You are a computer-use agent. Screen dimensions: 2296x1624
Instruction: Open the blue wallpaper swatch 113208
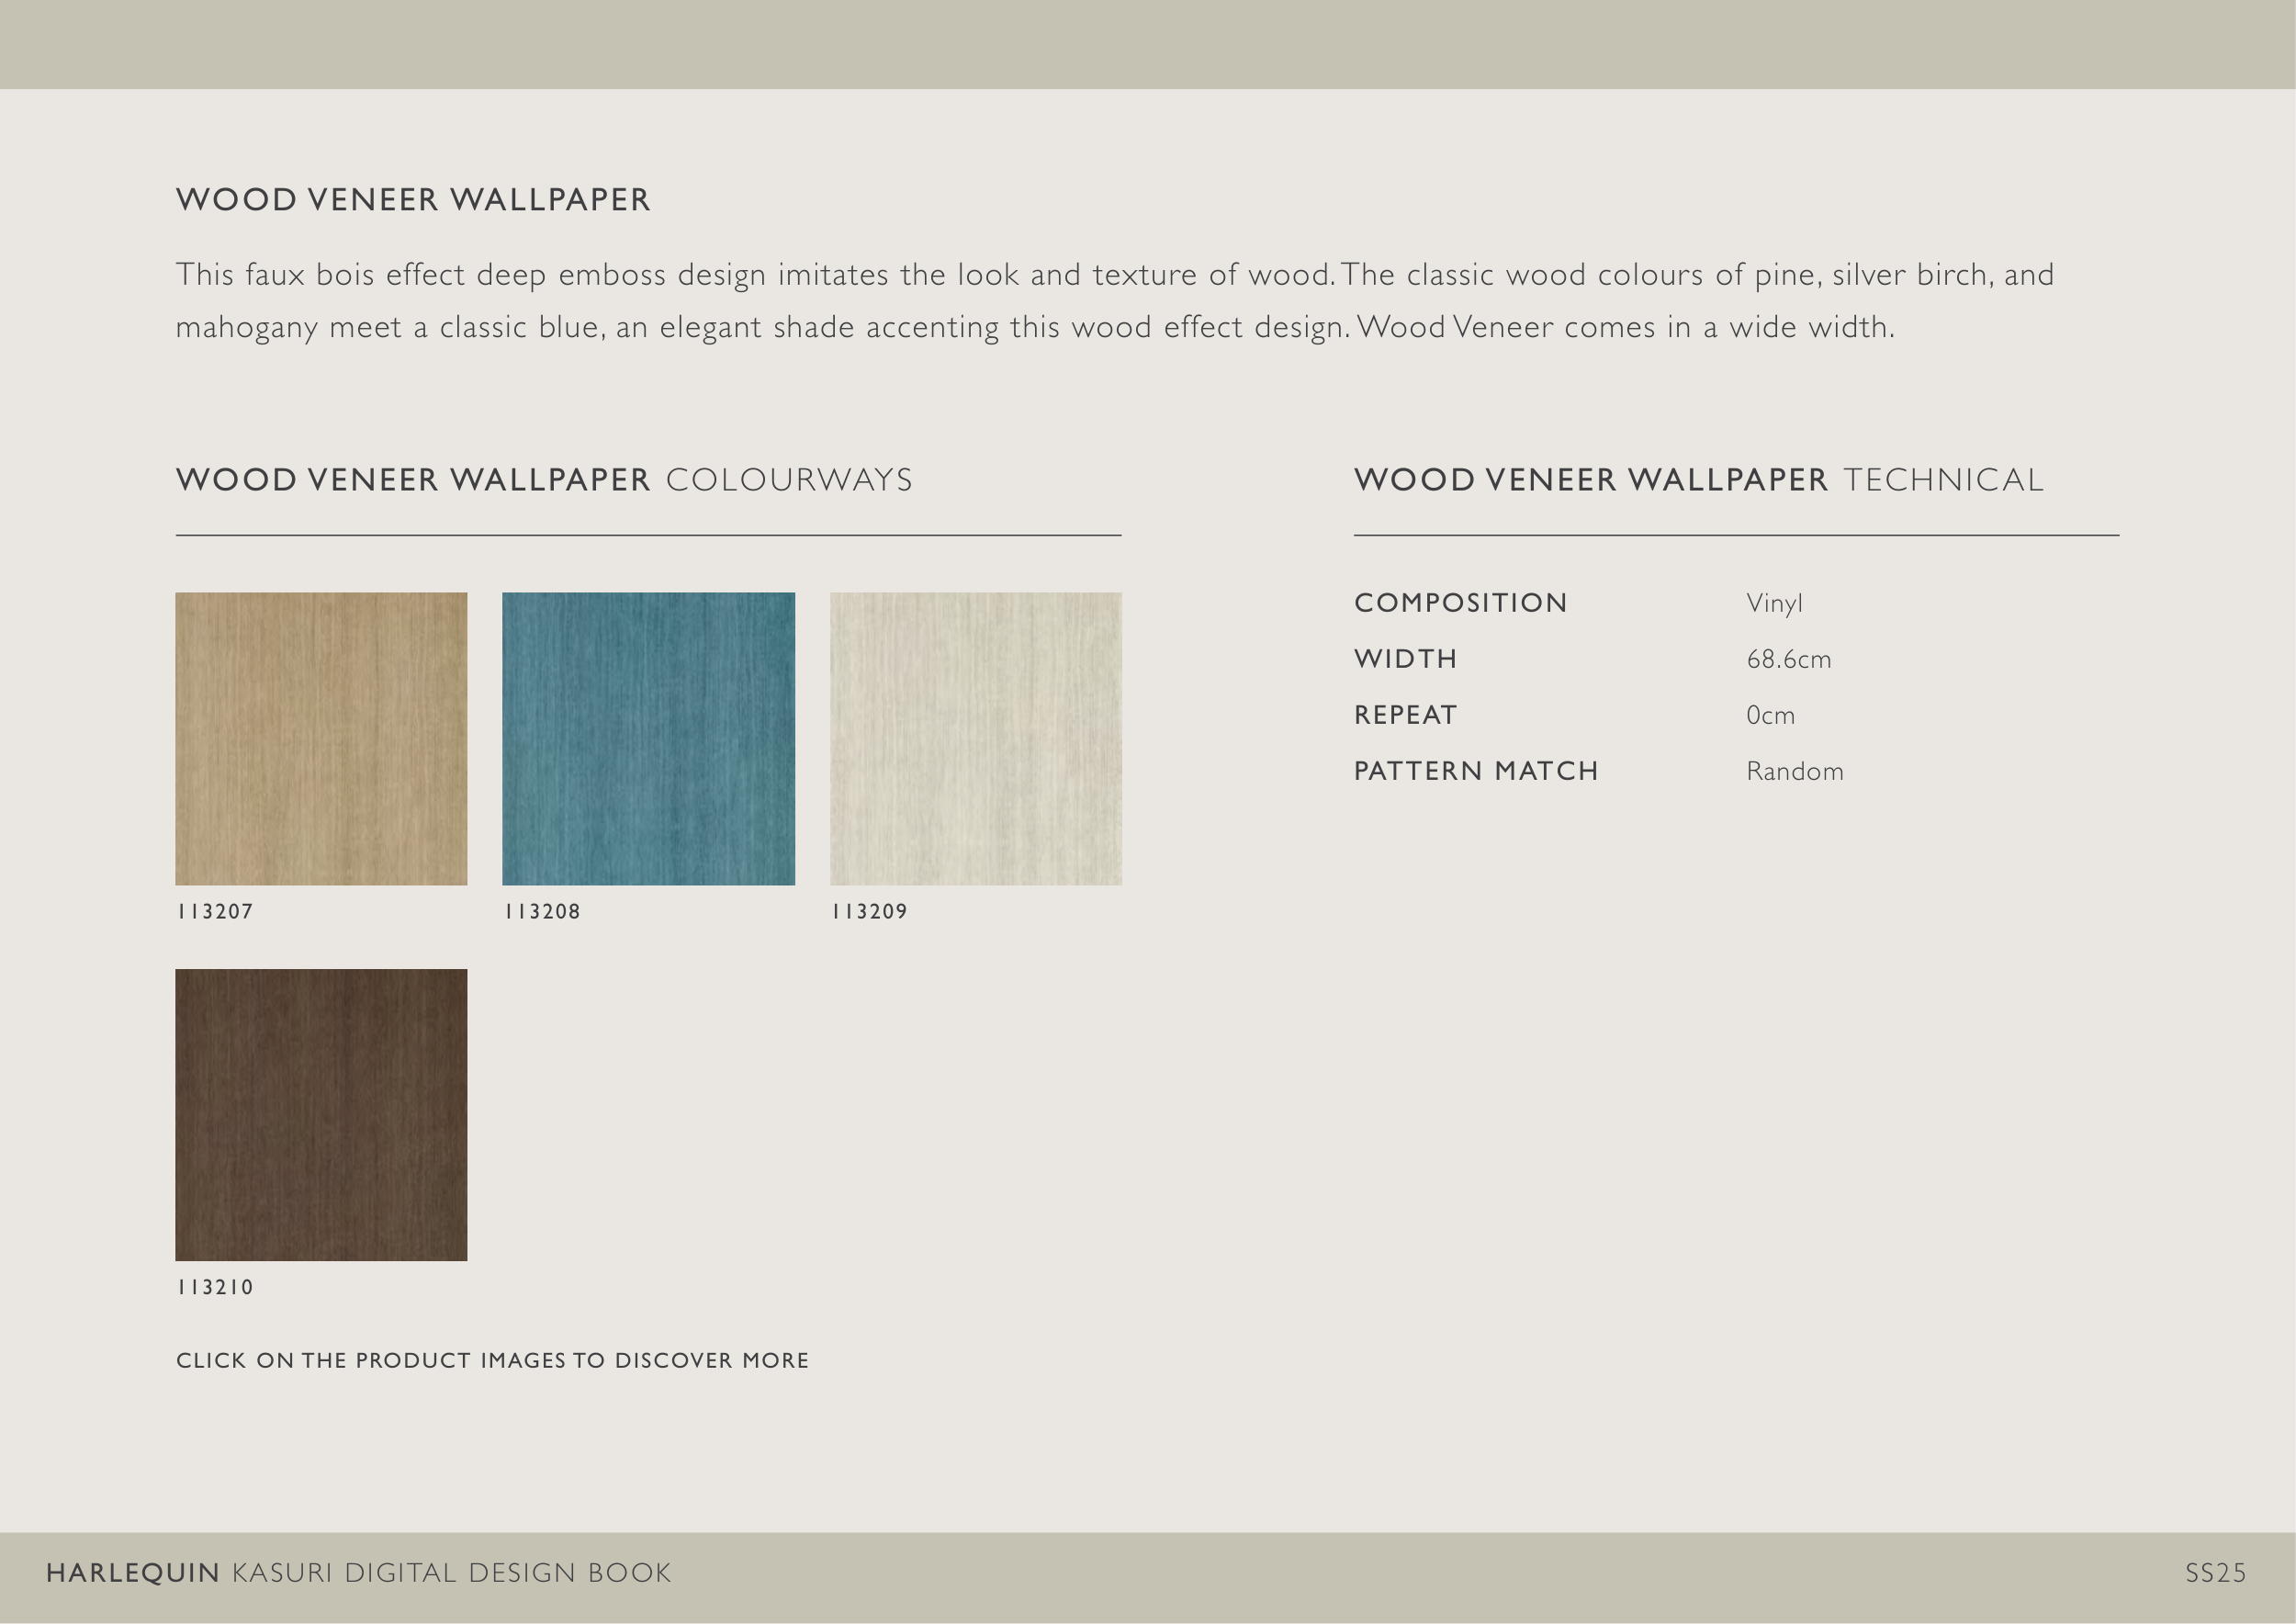pyautogui.click(x=648, y=738)
